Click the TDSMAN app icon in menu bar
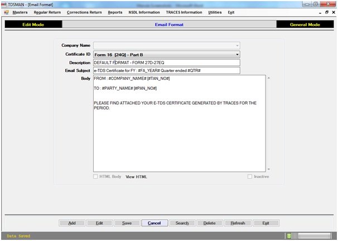 pyautogui.click(x=6, y=12)
